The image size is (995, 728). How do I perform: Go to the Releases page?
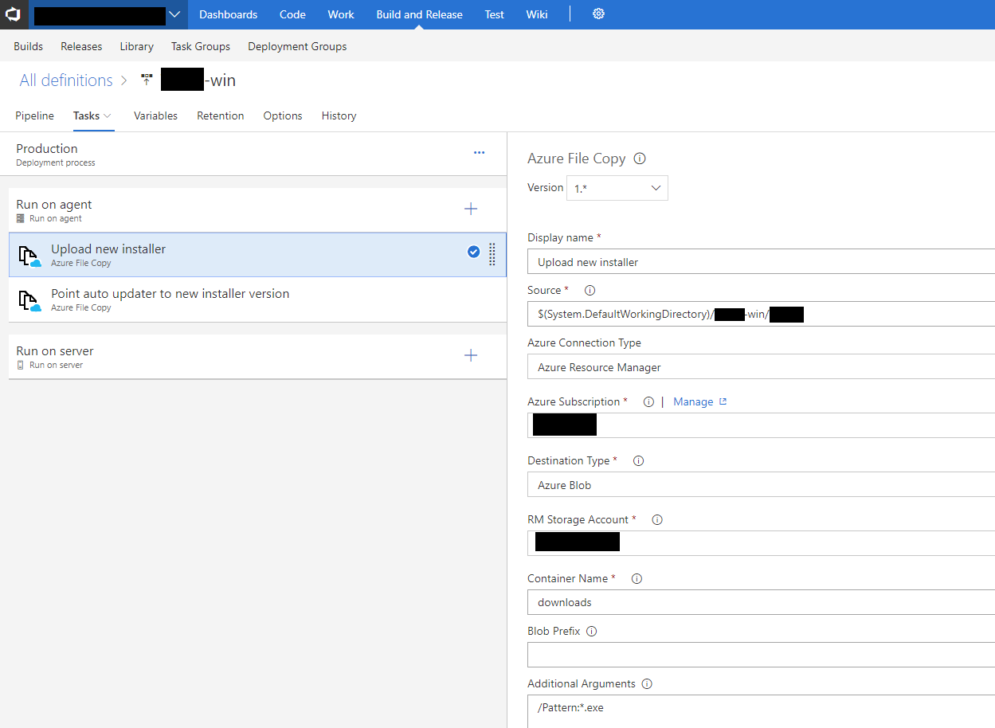point(81,46)
